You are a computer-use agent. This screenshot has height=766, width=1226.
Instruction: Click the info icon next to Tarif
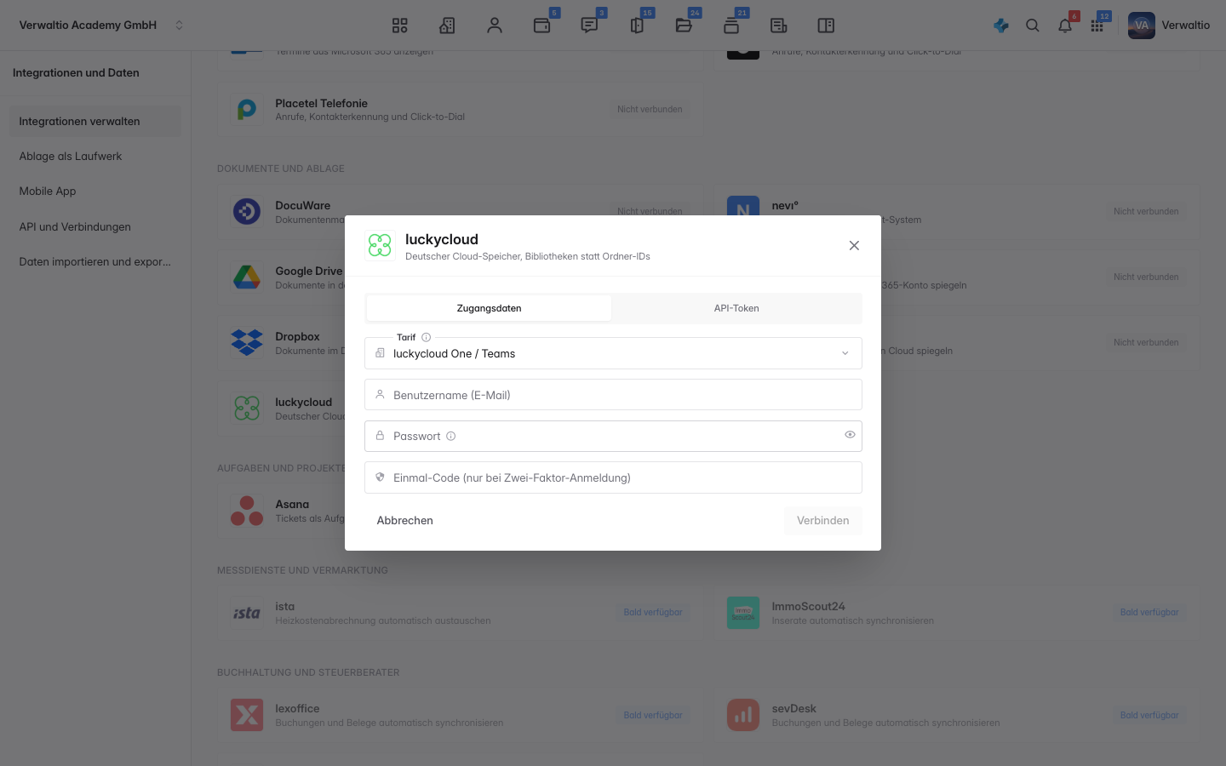(x=427, y=337)
